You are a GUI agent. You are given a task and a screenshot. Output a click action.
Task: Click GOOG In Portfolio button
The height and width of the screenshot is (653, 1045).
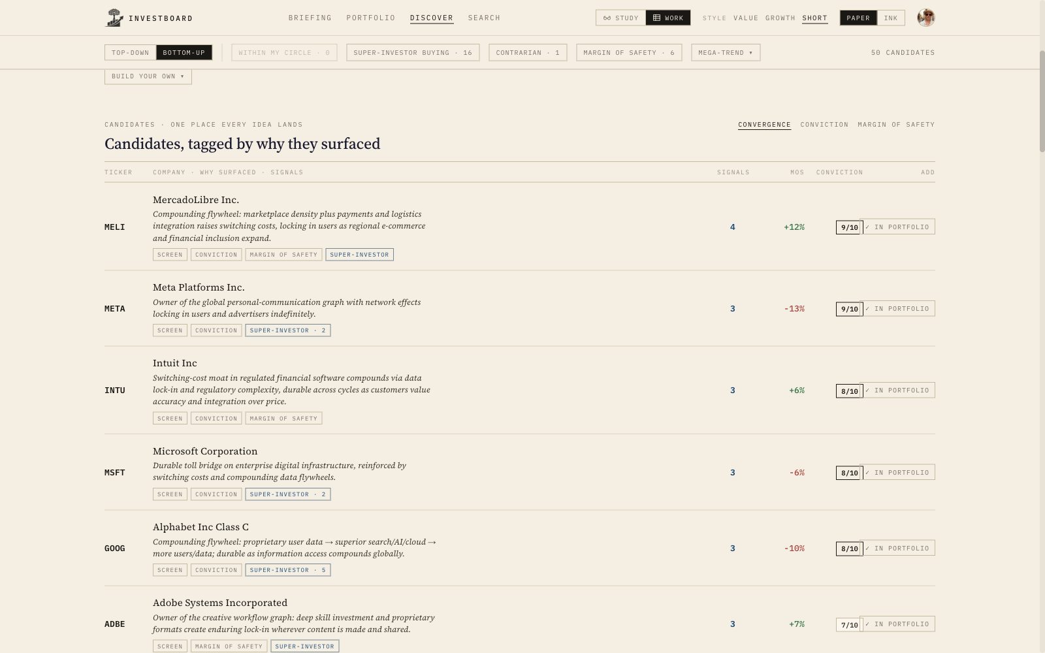(898, 548)
